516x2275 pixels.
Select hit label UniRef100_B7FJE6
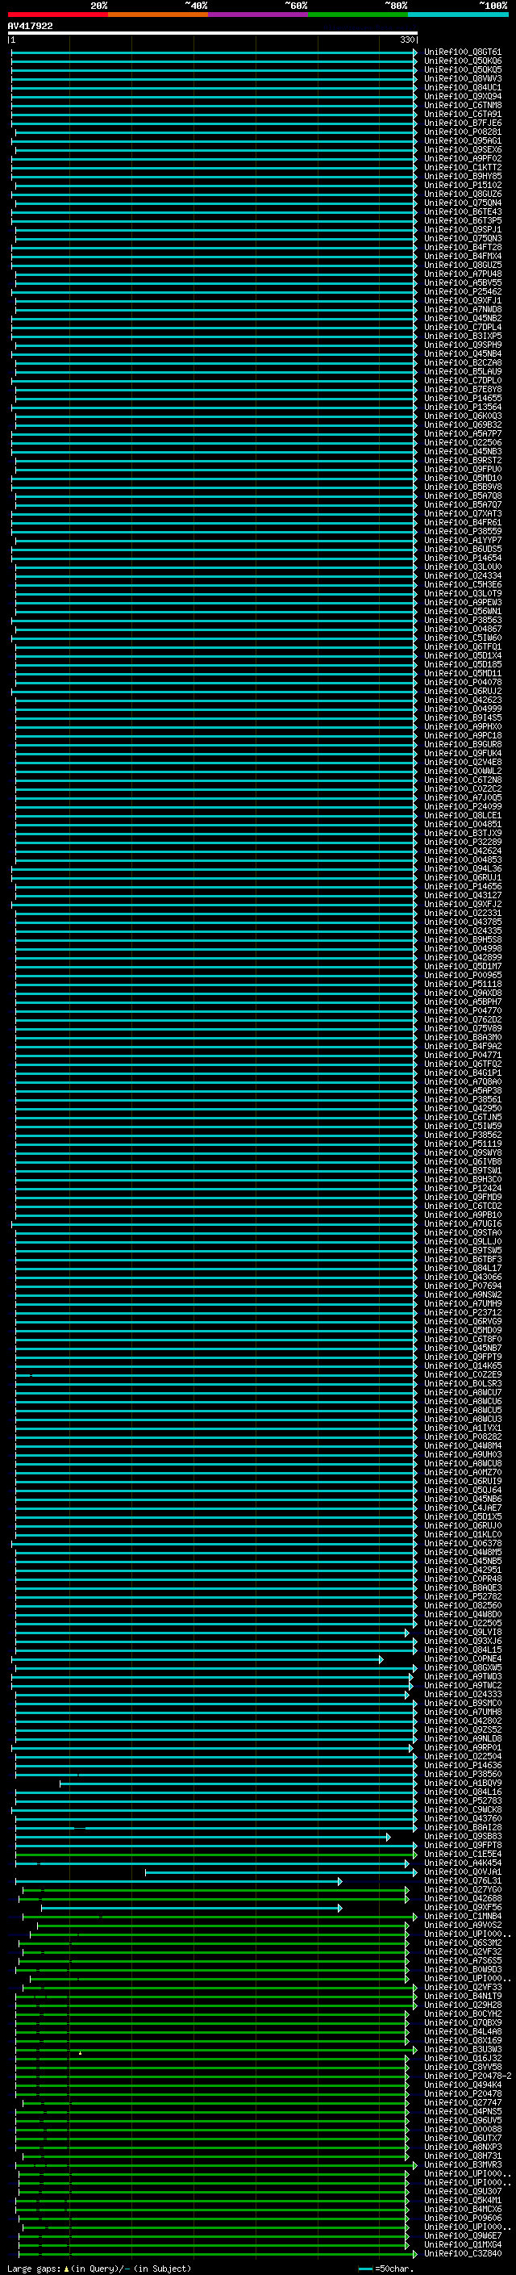(x=462, y=123)
